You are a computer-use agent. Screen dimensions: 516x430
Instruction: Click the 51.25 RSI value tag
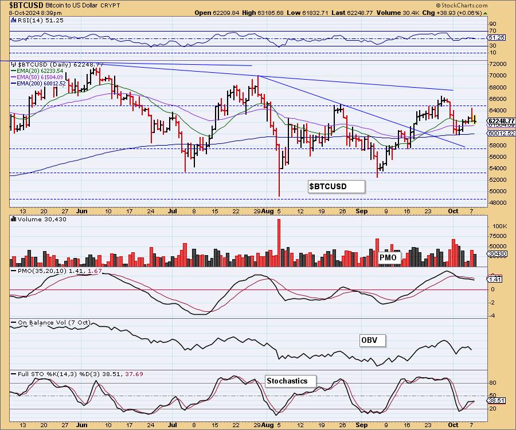pos(497,38)
